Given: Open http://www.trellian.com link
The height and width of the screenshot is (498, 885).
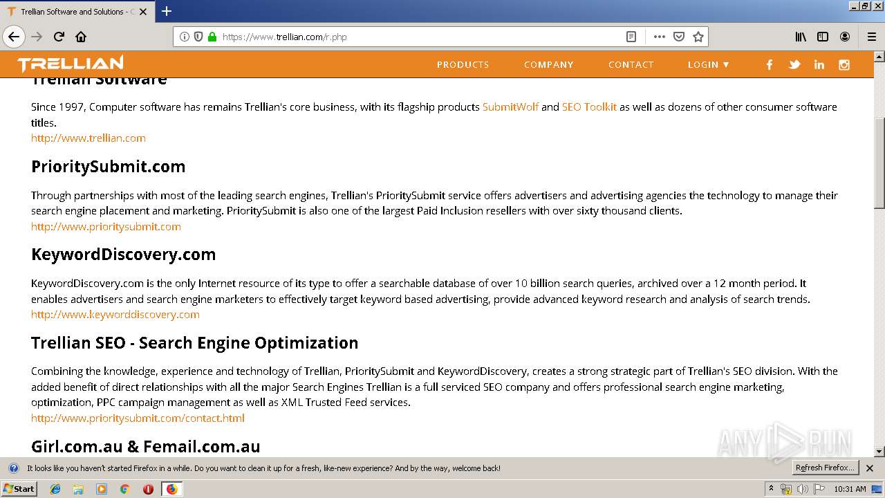Looking at the screenshot, I should (88, 138).
